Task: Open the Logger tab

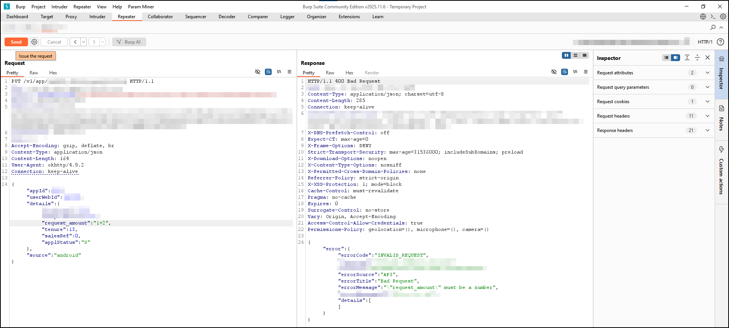Action: click(288, 17)
